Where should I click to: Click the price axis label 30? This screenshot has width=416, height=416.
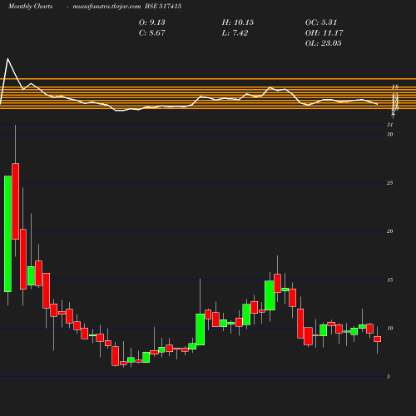[390, 134]
